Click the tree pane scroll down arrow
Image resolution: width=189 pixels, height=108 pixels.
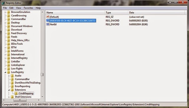point(42,97)
